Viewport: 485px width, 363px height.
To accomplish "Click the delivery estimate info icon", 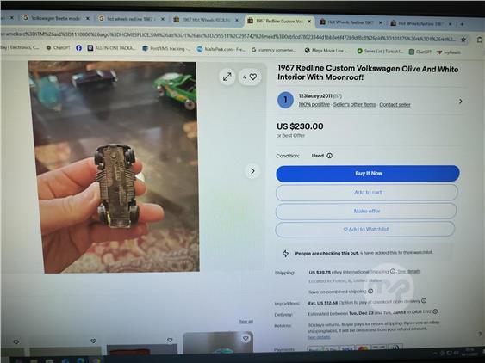I will point(435,311).
